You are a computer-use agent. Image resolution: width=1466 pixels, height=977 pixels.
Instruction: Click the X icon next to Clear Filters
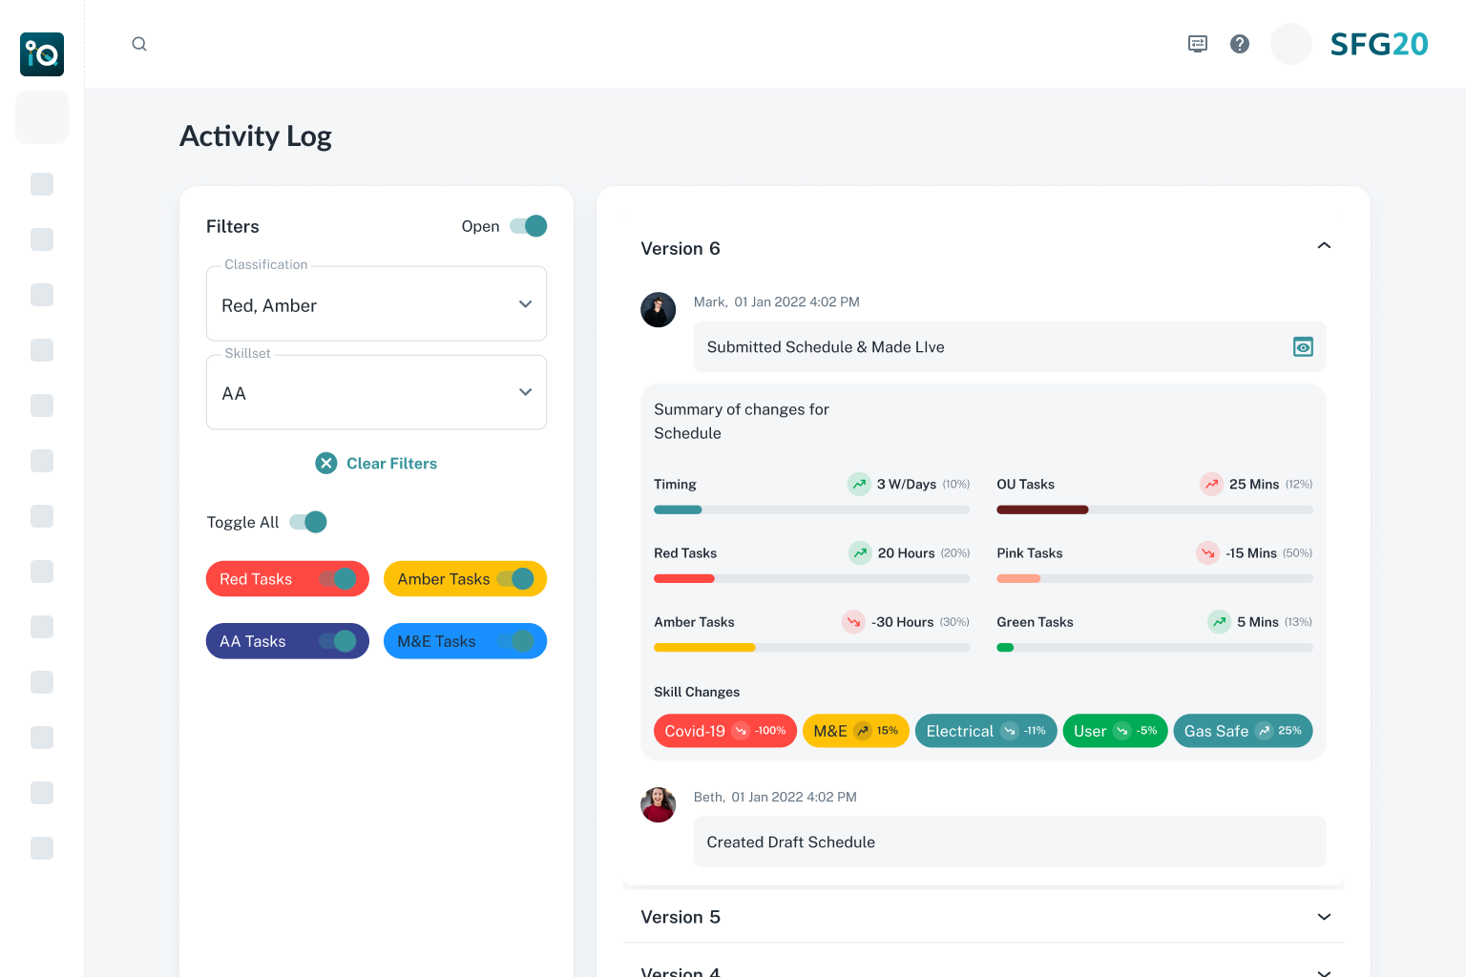325,463
